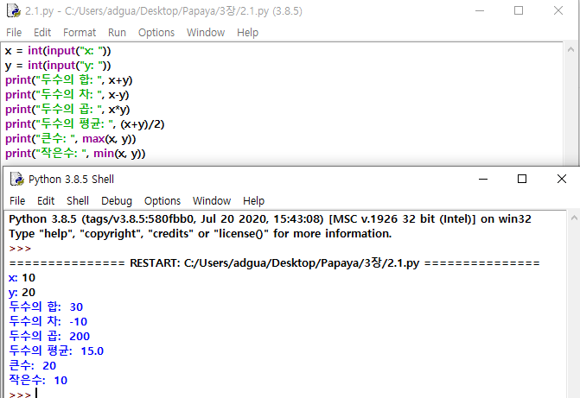Viewport: 580px width, 398px height.
Task: Click the print line with x*y
Action: (x=67, y=110)
